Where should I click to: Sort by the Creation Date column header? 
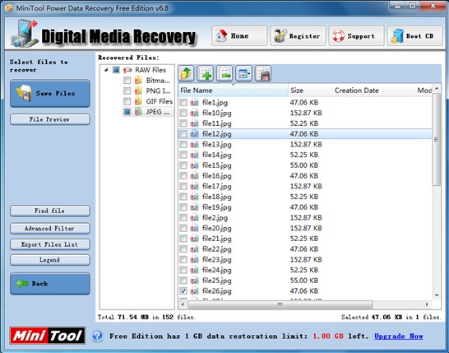coord(373,91)
